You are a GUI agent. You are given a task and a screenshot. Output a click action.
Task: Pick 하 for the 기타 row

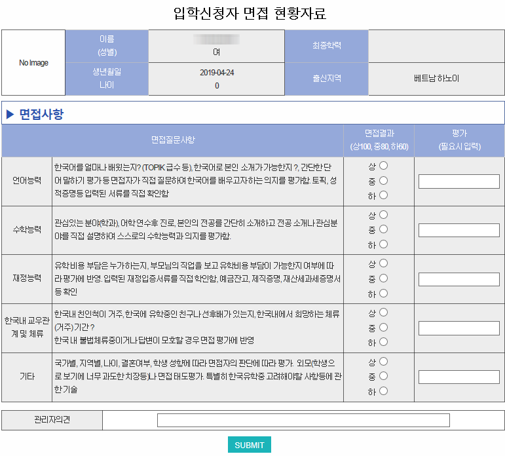pyautogui.click(x=384, y=391)
